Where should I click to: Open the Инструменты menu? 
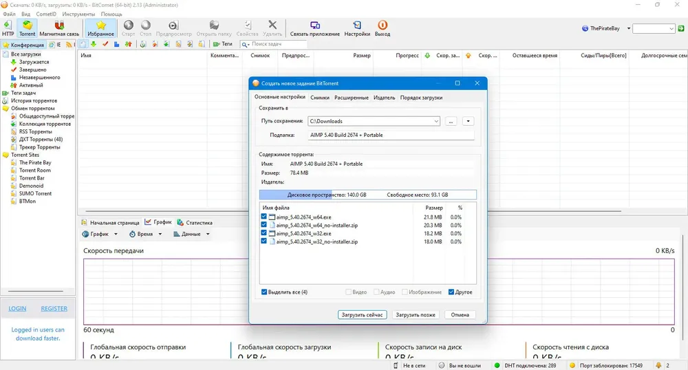[78, 14]
